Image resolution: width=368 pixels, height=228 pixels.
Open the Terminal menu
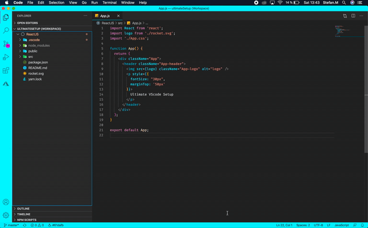click(x=109, y=2)
